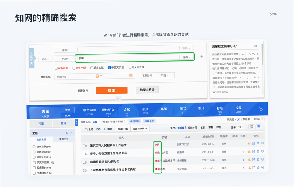294x187 pixels.
Task: Uncheck the 中英文扩展 checkbox
Action: pos(110,67)
